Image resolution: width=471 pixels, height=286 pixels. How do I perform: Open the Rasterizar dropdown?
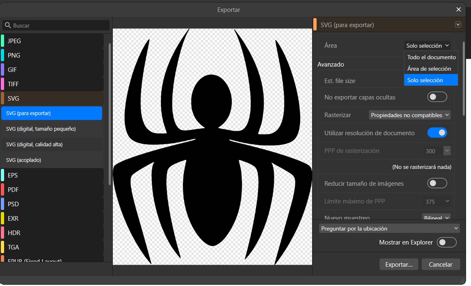(410, 115)
